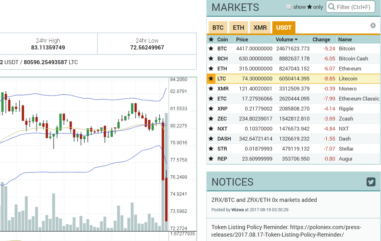
Task: Sort markets by Coin column
Action: tap(223, 39)
